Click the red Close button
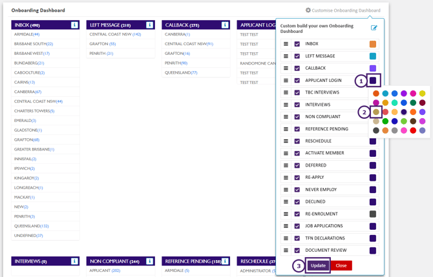The width and height of the screenshot is (433, 277). click(x=341, y=265)
